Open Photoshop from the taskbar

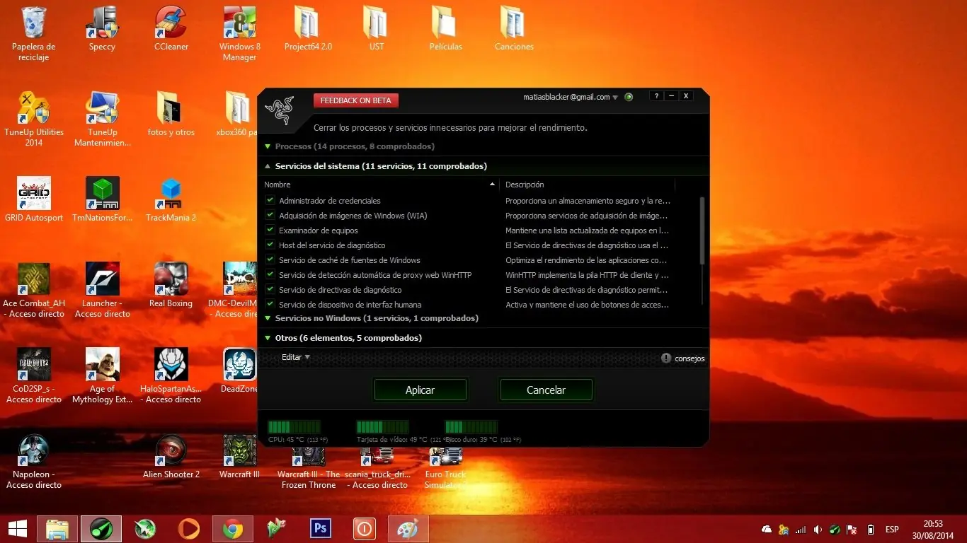(321, 529)
